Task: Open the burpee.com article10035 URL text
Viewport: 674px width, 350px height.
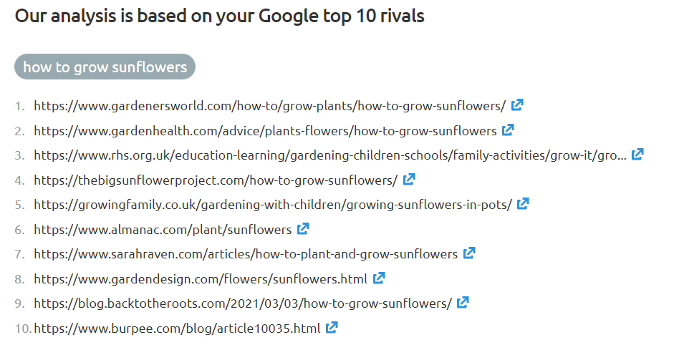Action: click(177, 329)
